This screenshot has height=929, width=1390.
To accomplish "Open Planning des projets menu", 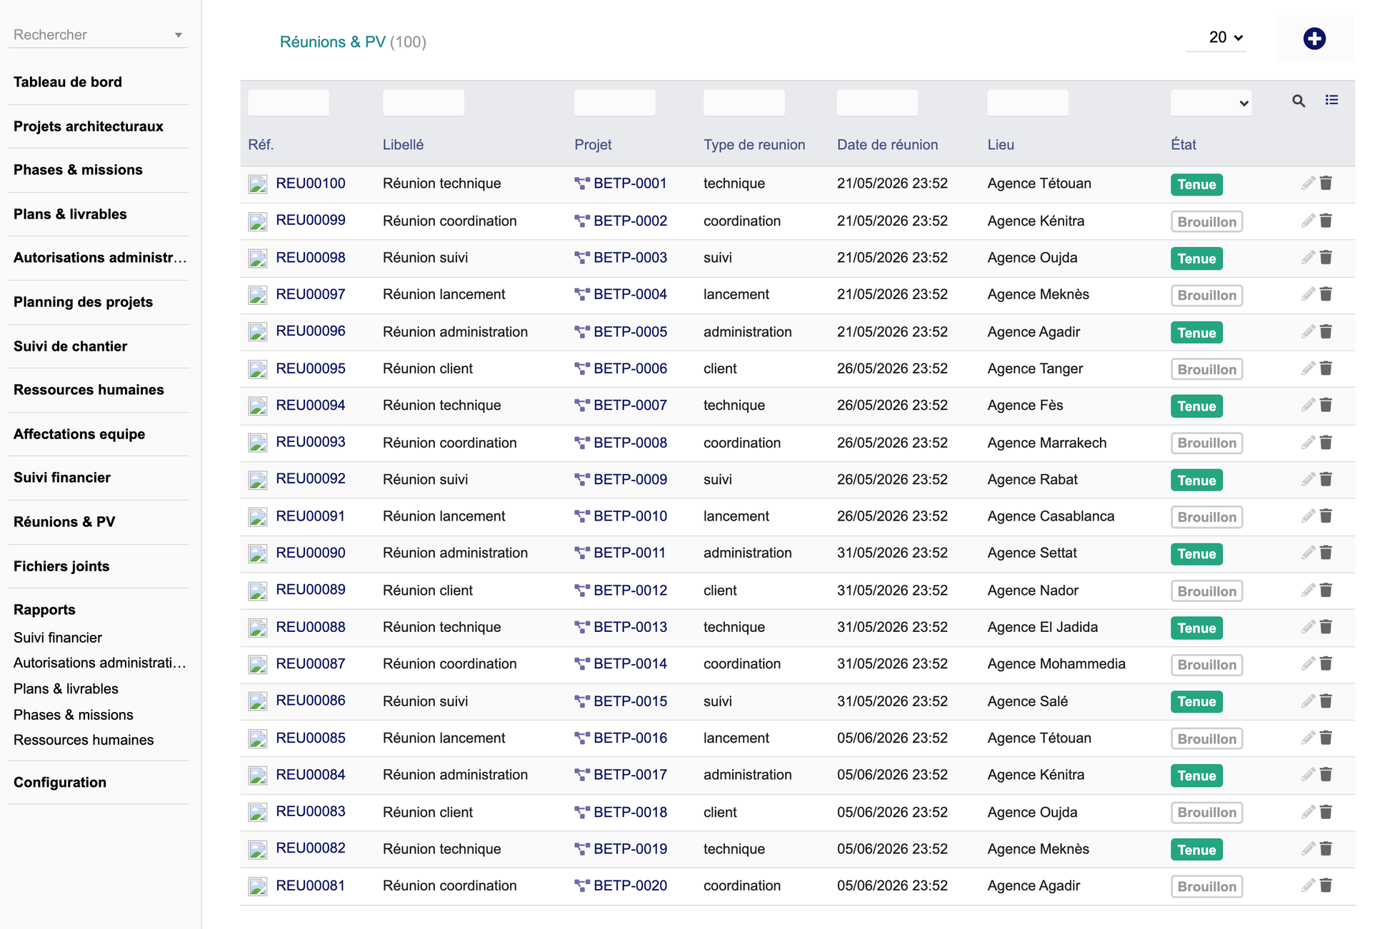I will click(x=83, y=302).
